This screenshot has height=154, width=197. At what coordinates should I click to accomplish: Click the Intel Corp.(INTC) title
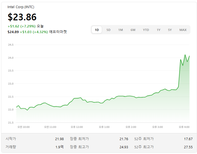coord(21,7)
